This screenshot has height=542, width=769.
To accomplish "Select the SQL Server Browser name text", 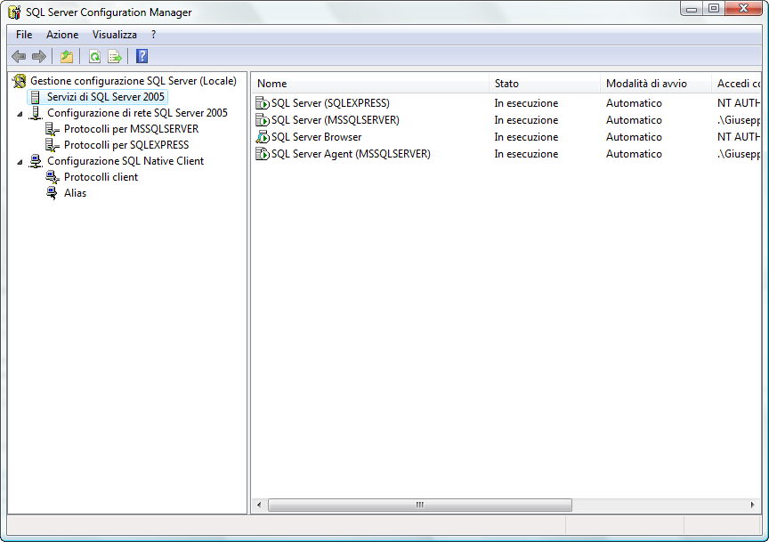I will (x=316, y=137).
